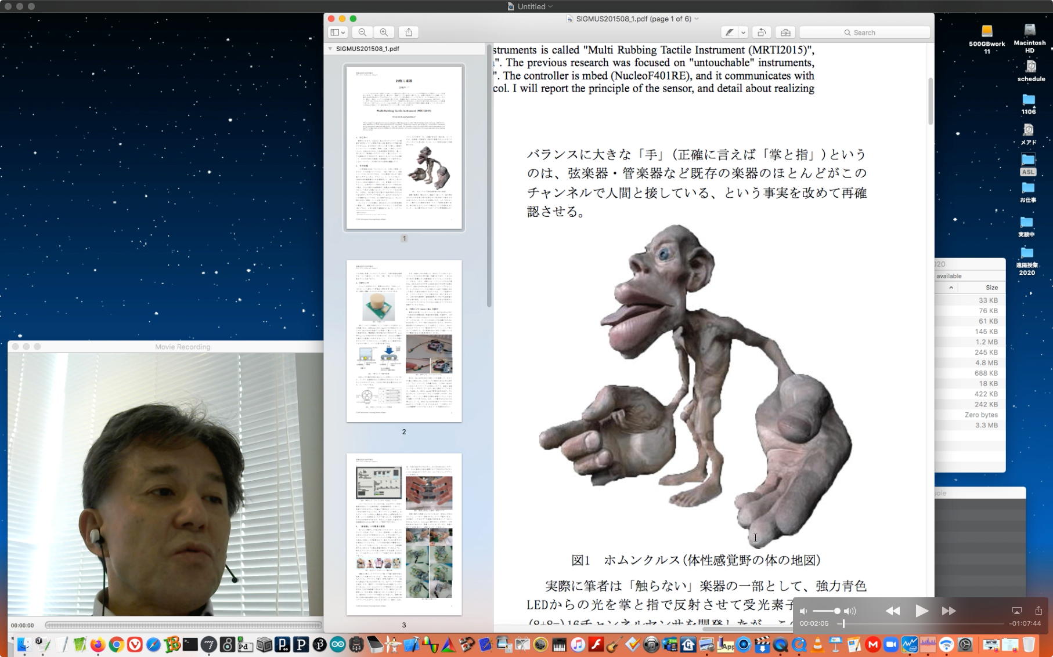Fast forward the QuickTime movie
Screen dimensions: 1053x657
tap(949, 611)
